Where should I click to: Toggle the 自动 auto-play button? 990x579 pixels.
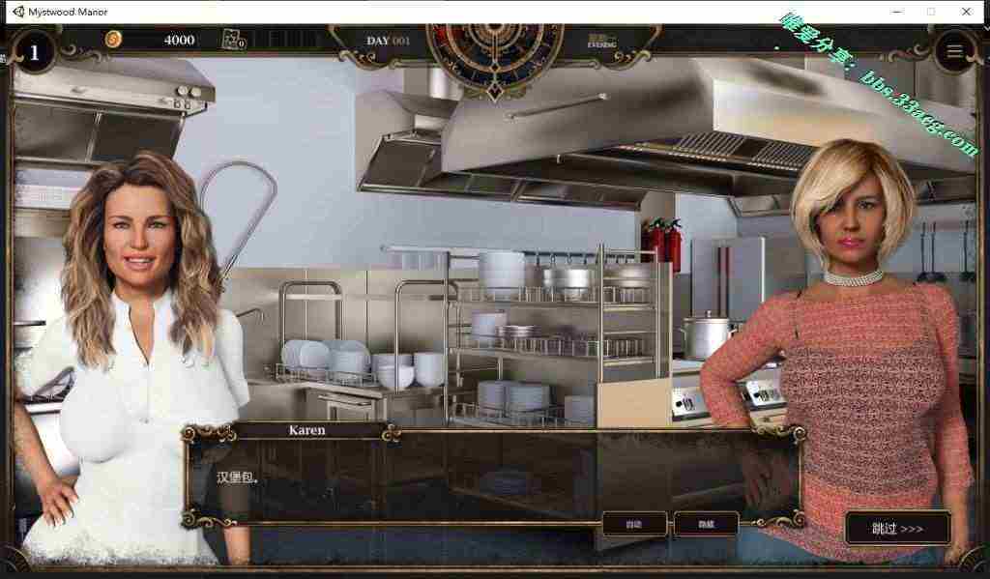coord(634,524)
